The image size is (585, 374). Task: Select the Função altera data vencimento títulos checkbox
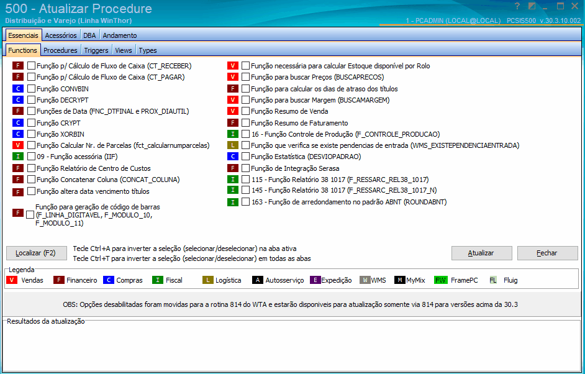[31, 191]
